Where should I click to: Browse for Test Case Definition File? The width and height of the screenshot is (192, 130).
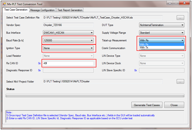(180, 18)
